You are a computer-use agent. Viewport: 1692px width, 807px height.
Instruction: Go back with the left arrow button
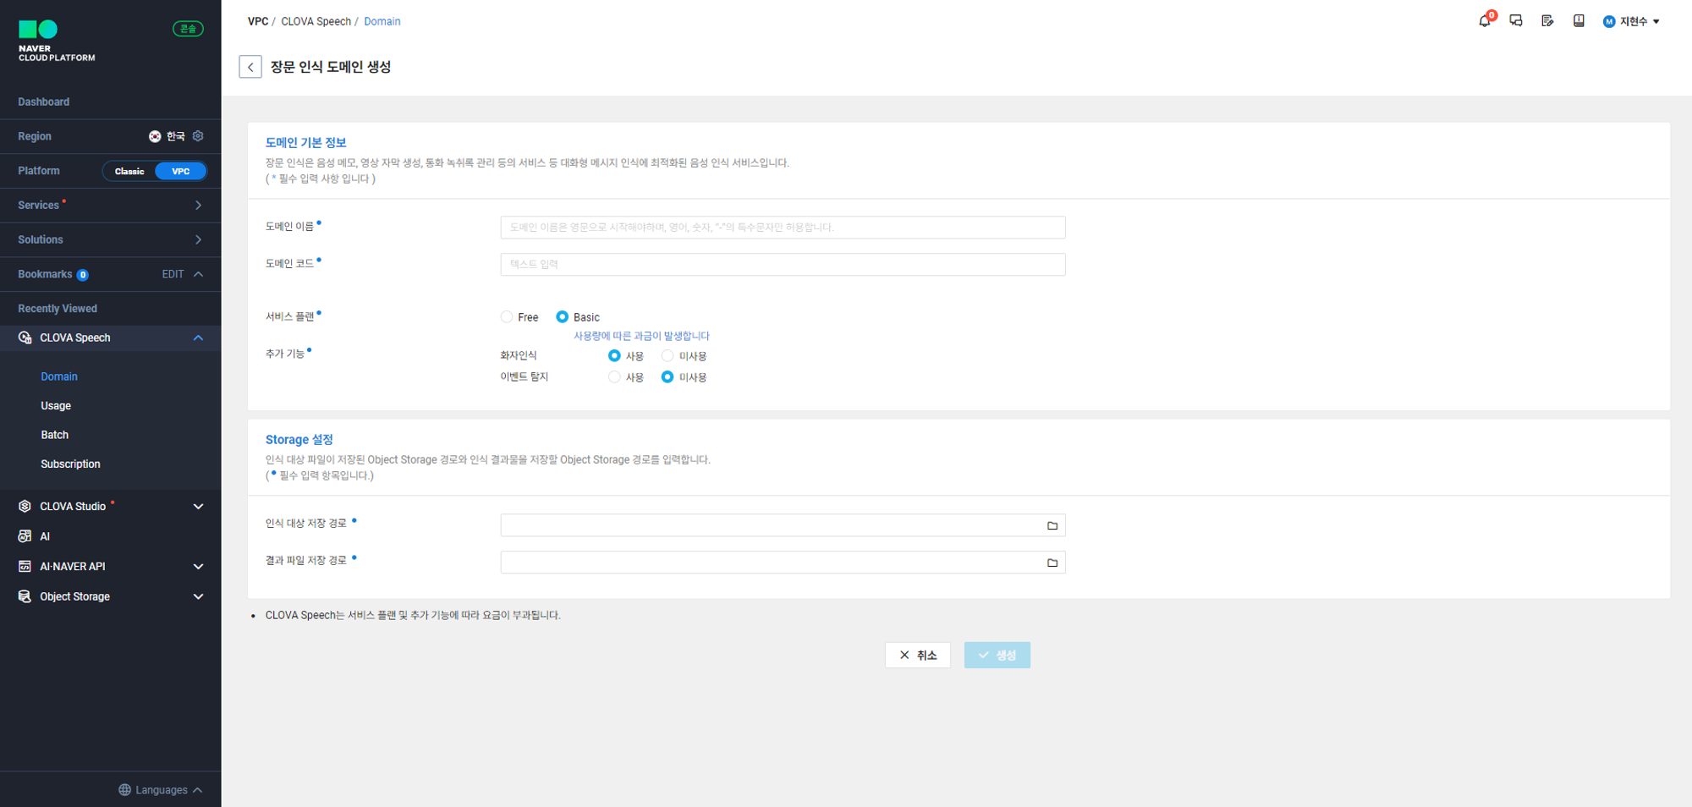250,67
